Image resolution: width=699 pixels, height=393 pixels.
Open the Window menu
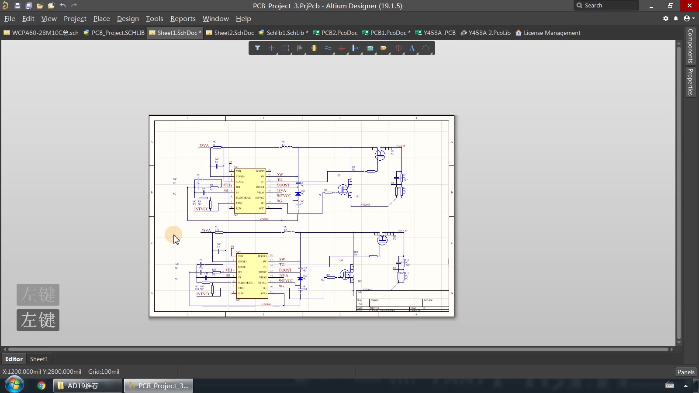215,18
